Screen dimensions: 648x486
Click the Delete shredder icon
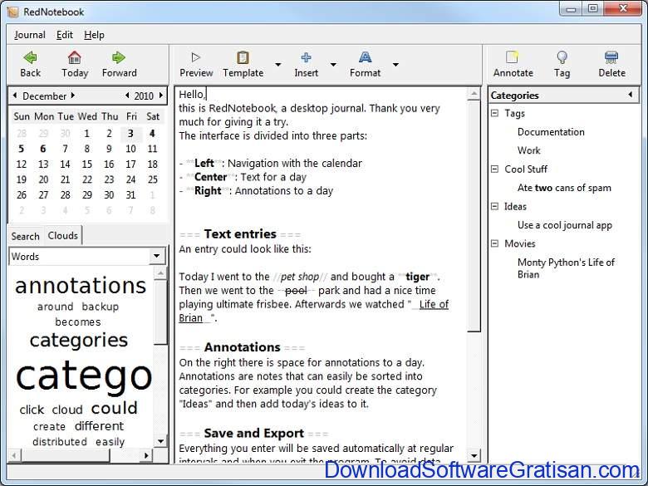click(611, 57)
